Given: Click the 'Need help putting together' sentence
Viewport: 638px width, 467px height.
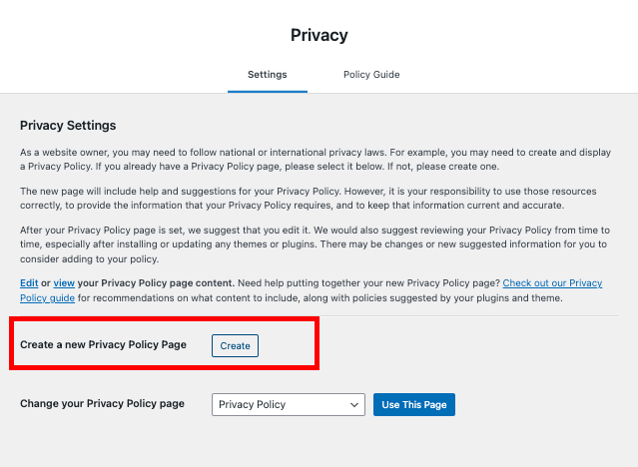Looking at the screenshot, I should click(368, 283).
